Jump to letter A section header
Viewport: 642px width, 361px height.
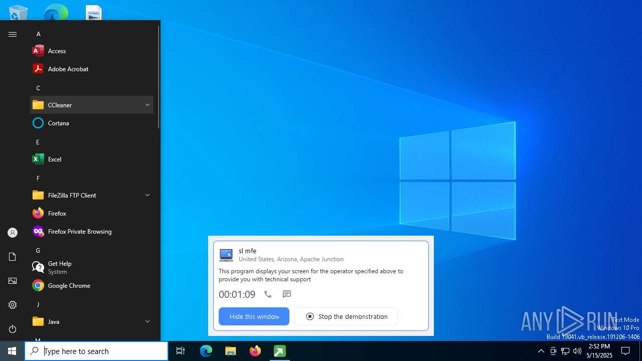pos(38,34)
